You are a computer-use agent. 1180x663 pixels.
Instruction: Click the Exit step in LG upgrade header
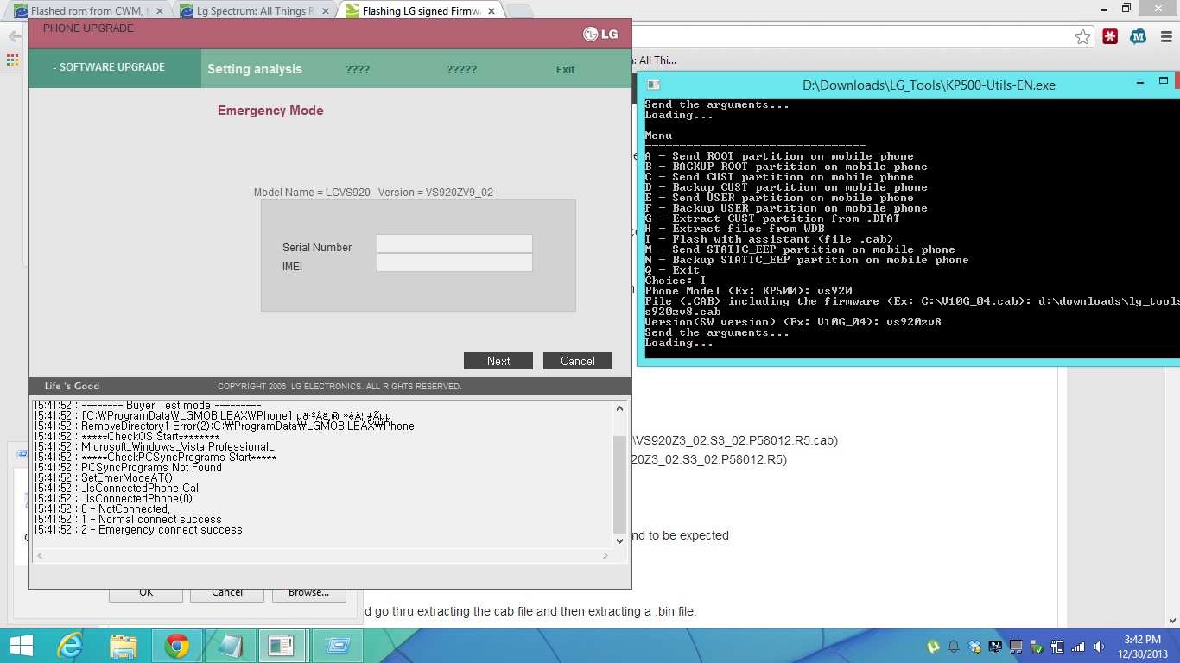[x=565, y=70]
